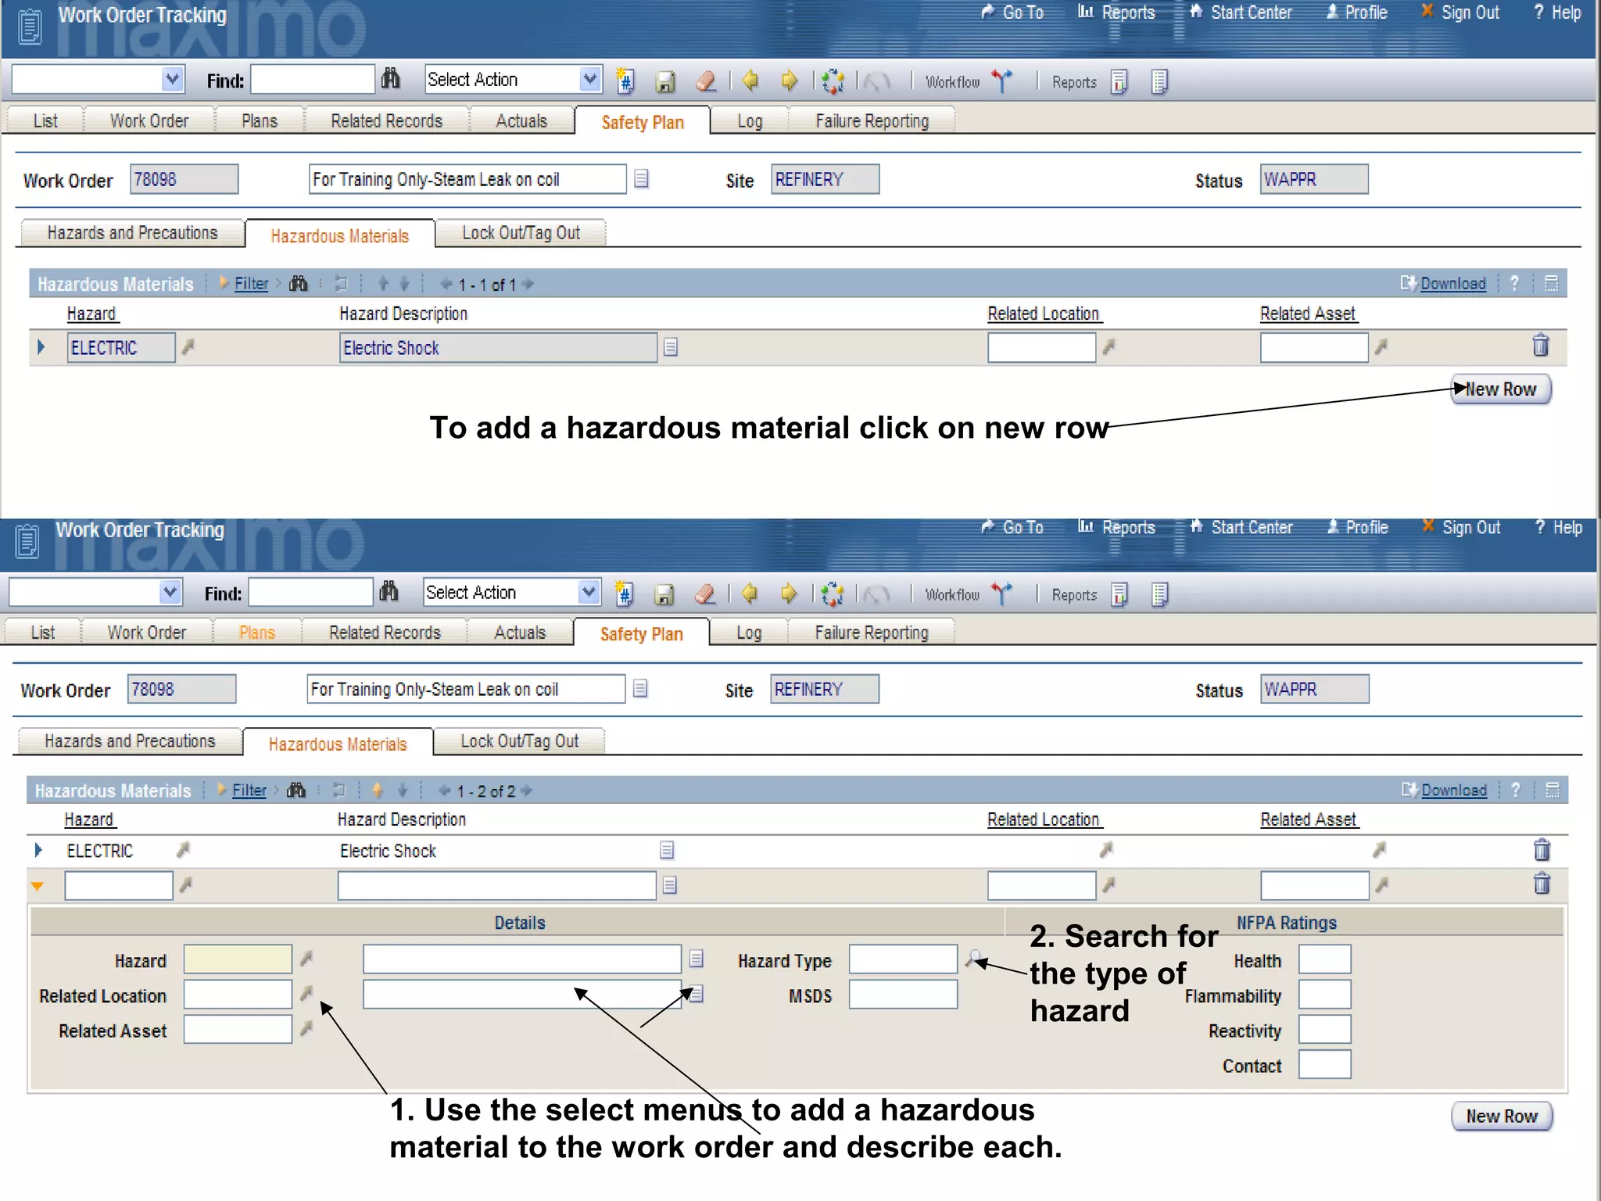This screenshot has height=1201, width=1601.
Task: Open Hazard lookup next to upper ELECTRIC field
Action: point(188,346)
